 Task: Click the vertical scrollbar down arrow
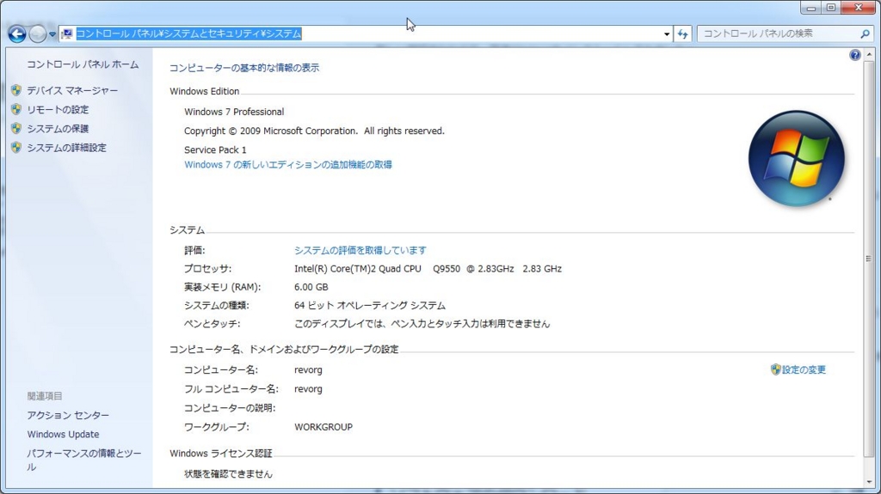click(x=869, y=482)
